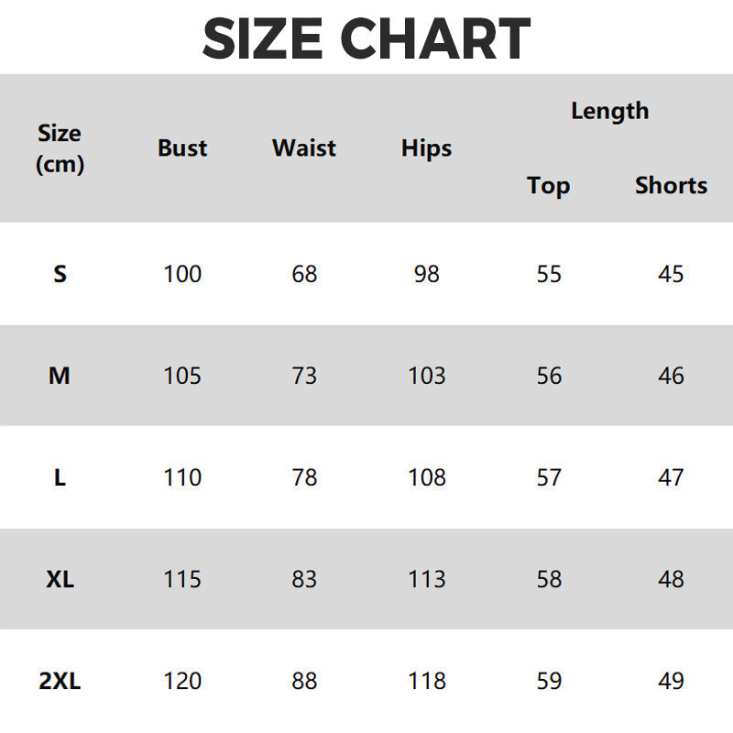Click the SIZE CHART title
Screen dimensions: 733x733
366,38
